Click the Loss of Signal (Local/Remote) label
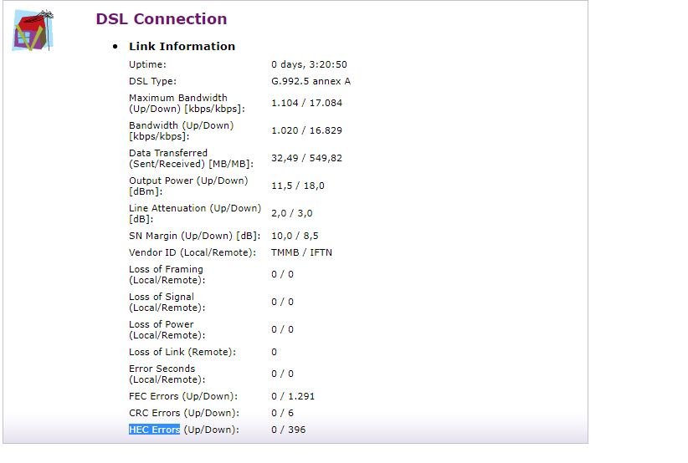 click(x=167, y=303)
